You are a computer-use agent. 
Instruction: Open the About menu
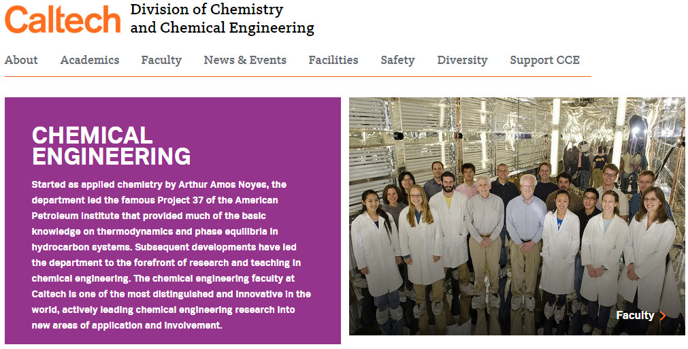pyautogui.click(x=21, y=60)
